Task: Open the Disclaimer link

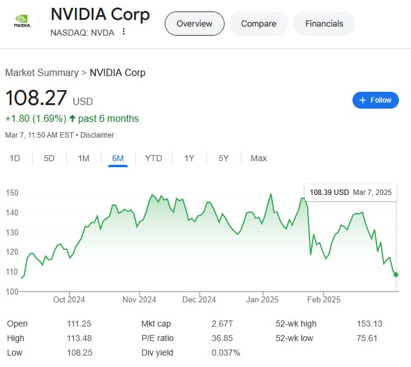Action: pos(97,135)
